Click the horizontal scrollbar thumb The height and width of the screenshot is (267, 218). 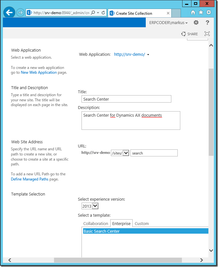click(118, 260)
